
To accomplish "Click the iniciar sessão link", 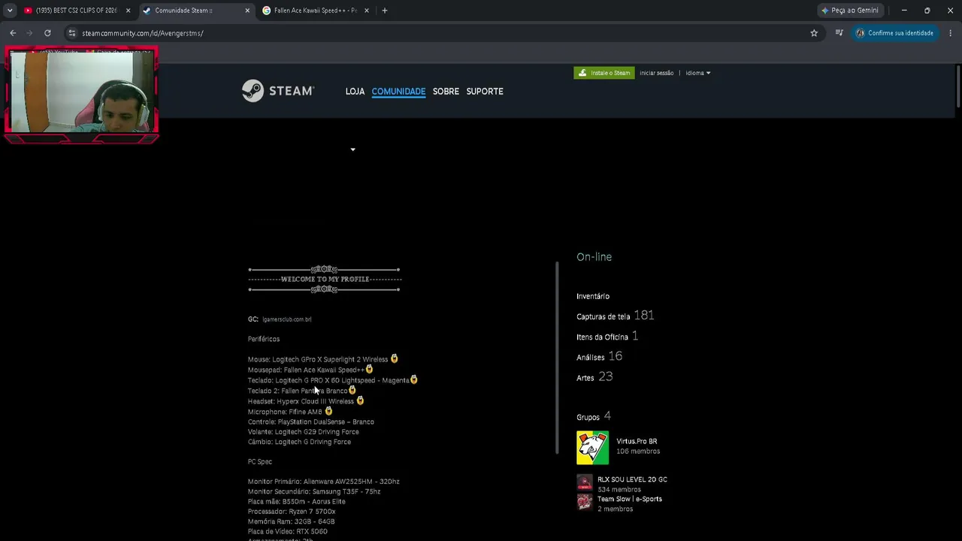I will click(x=656, y=73).
